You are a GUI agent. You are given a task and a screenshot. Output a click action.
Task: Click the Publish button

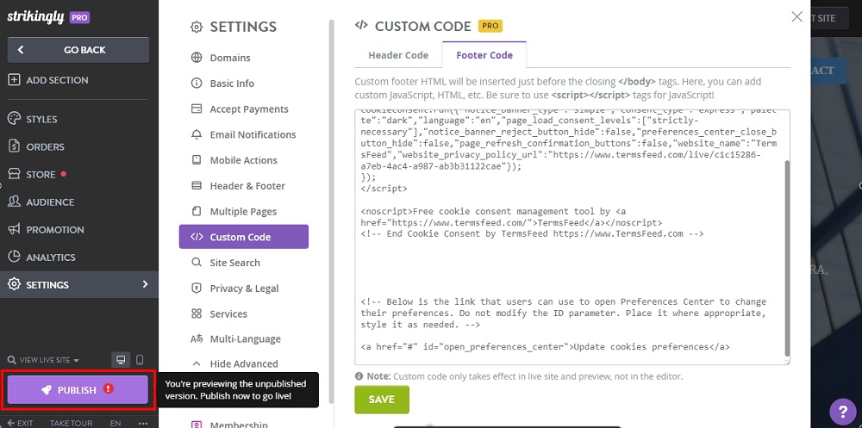click(78, 390)
